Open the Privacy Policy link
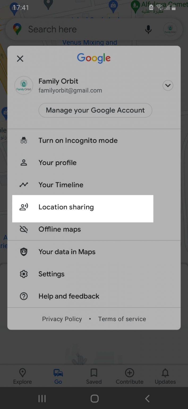Image resolution: width=188 pixels, height=409 pixels. [x=62, y=319]
